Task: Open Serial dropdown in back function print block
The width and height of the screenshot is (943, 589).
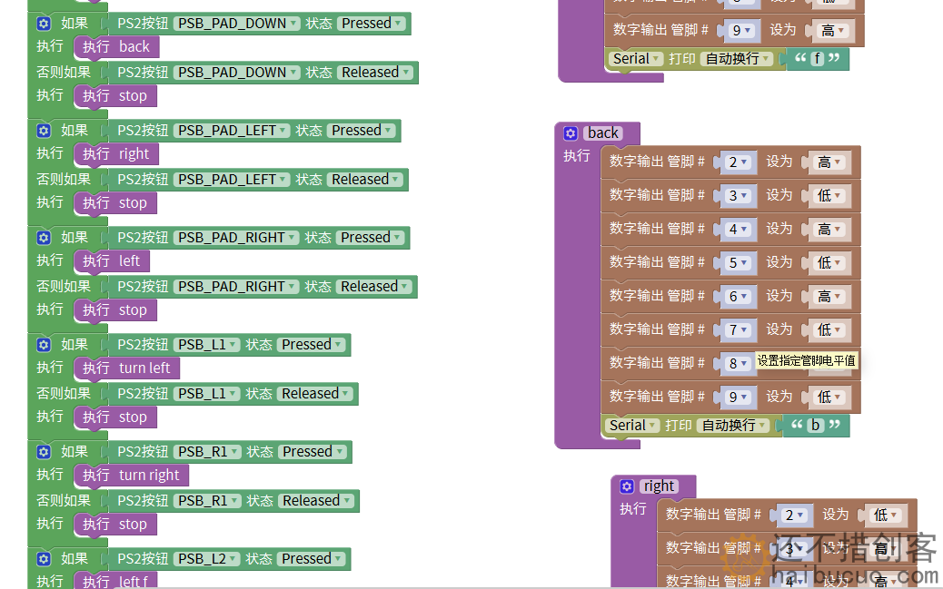Action: [632, 426]
